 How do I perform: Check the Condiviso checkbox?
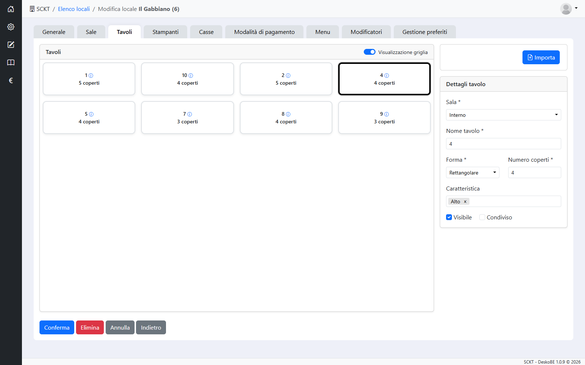pos(482,217)
